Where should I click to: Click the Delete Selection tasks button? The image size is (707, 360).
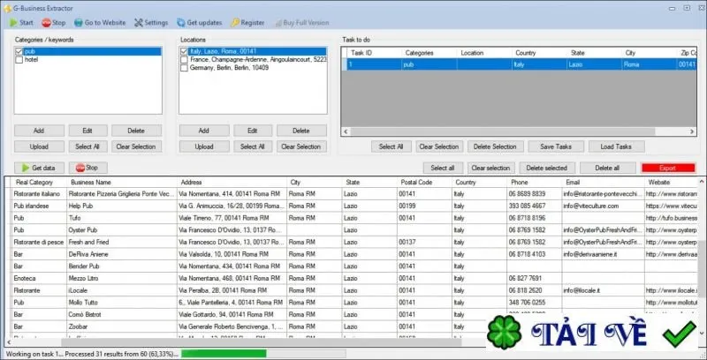pyautogui.click(x=495, y=146)
